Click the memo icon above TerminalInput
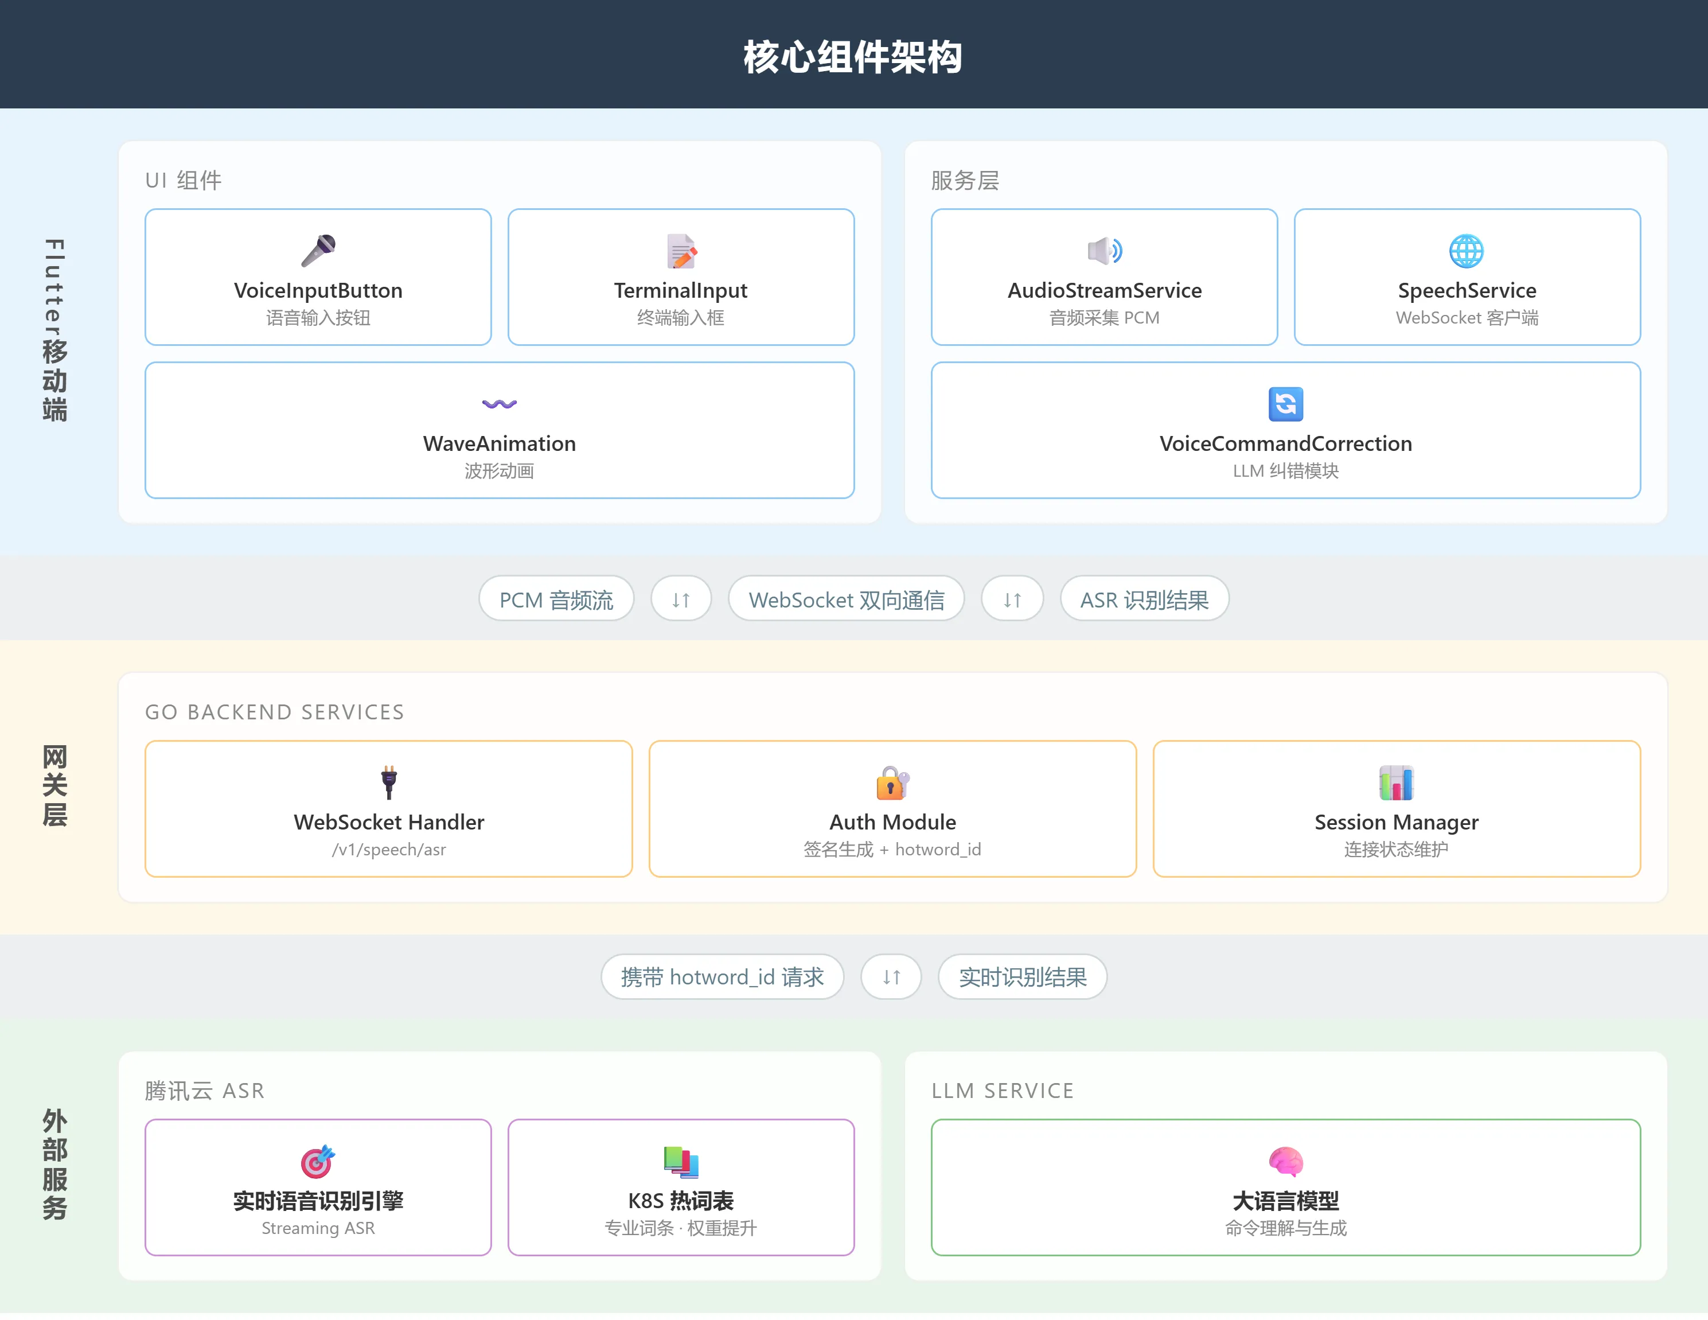 click(681, 251)
